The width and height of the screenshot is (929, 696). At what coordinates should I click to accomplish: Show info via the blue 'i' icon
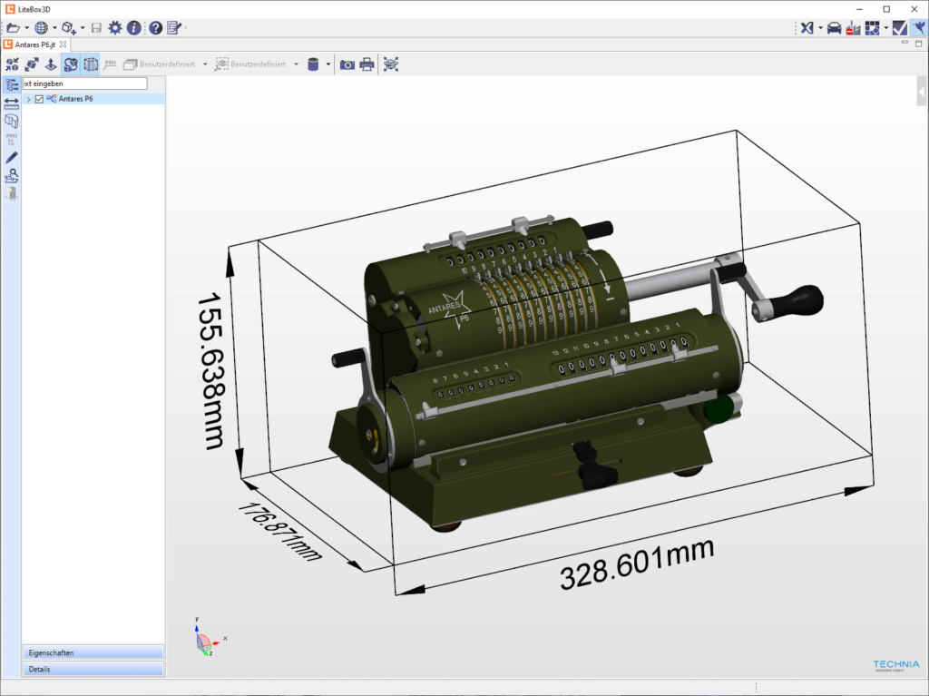tap(134, 28)
